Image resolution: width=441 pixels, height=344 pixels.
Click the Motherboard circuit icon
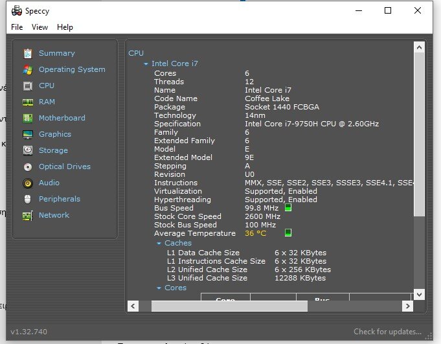click(28, 118)
